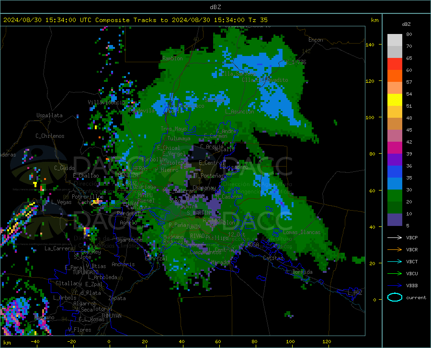Click the MENDOZA city label
Image resolution: width=431 pixels, height=348 pixels.
[128, 175]
